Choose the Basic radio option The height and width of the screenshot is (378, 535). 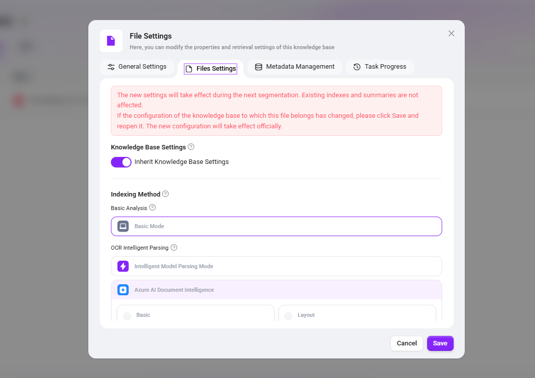pyautogui.click(x=127, y=316)
